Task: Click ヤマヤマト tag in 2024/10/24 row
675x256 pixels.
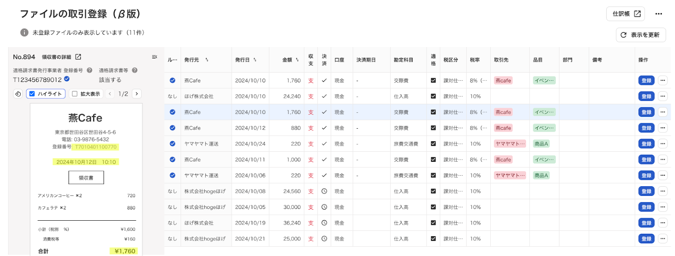Action: tap(510, 144)
